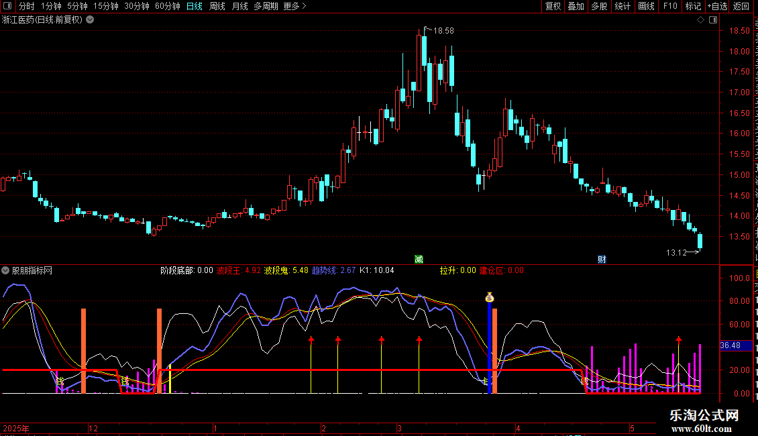Expand the 股朋指标网 indicator menu
This screenshot has height=436, width=758.
point(5,271)
